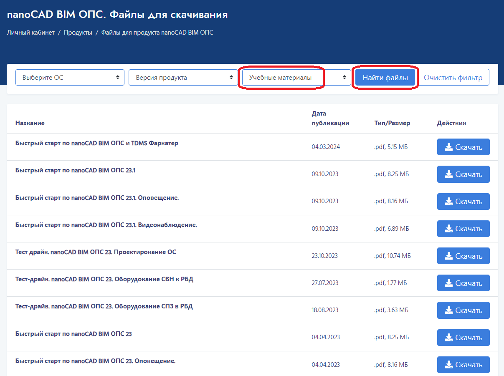
Task: Select title 'Быстрый старт по nanoCAD BIM ОПС 23.1. Видеонаблюдение.'
Action: pos(106,225)
